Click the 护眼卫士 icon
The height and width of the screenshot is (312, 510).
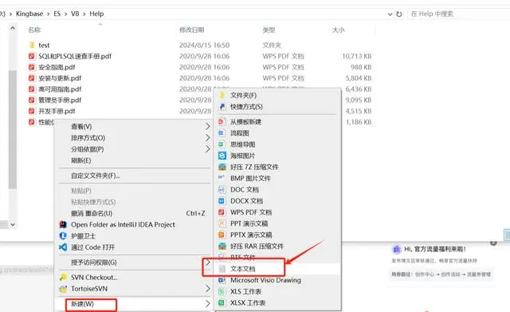(x=63, y=235)
